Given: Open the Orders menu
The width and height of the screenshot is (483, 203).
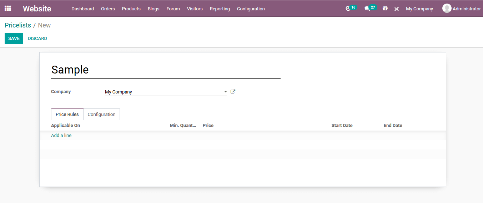Looking at the screenshot, I should pyautogui.click(x=108, y=9).
